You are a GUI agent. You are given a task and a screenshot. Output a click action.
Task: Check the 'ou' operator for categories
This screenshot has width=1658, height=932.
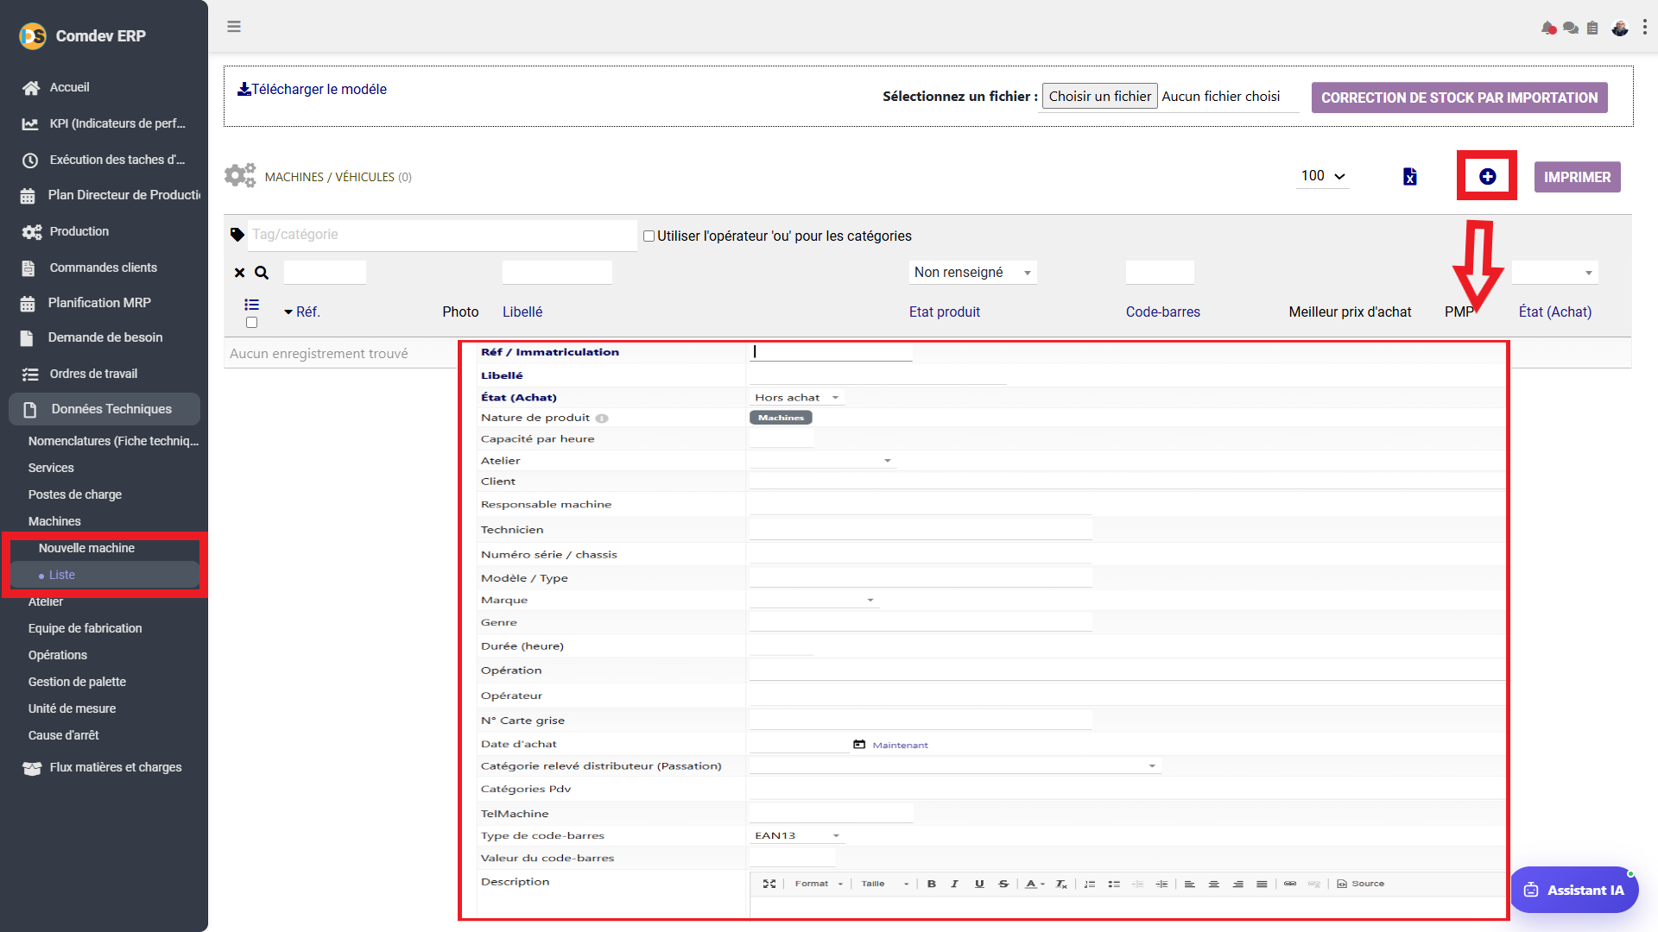pyautogui.click(x=649, y=236)
